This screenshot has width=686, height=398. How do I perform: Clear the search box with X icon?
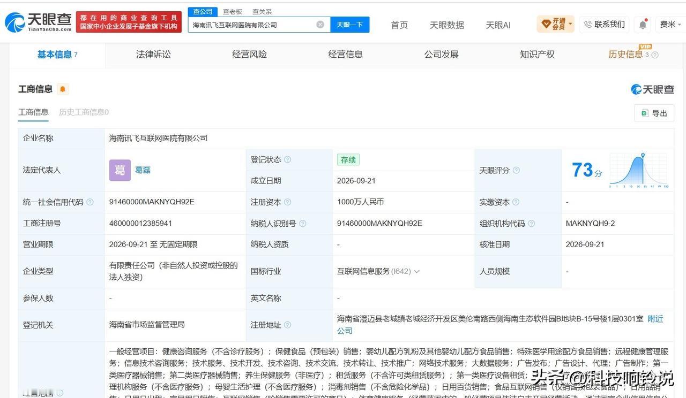[x=320, y=25]
